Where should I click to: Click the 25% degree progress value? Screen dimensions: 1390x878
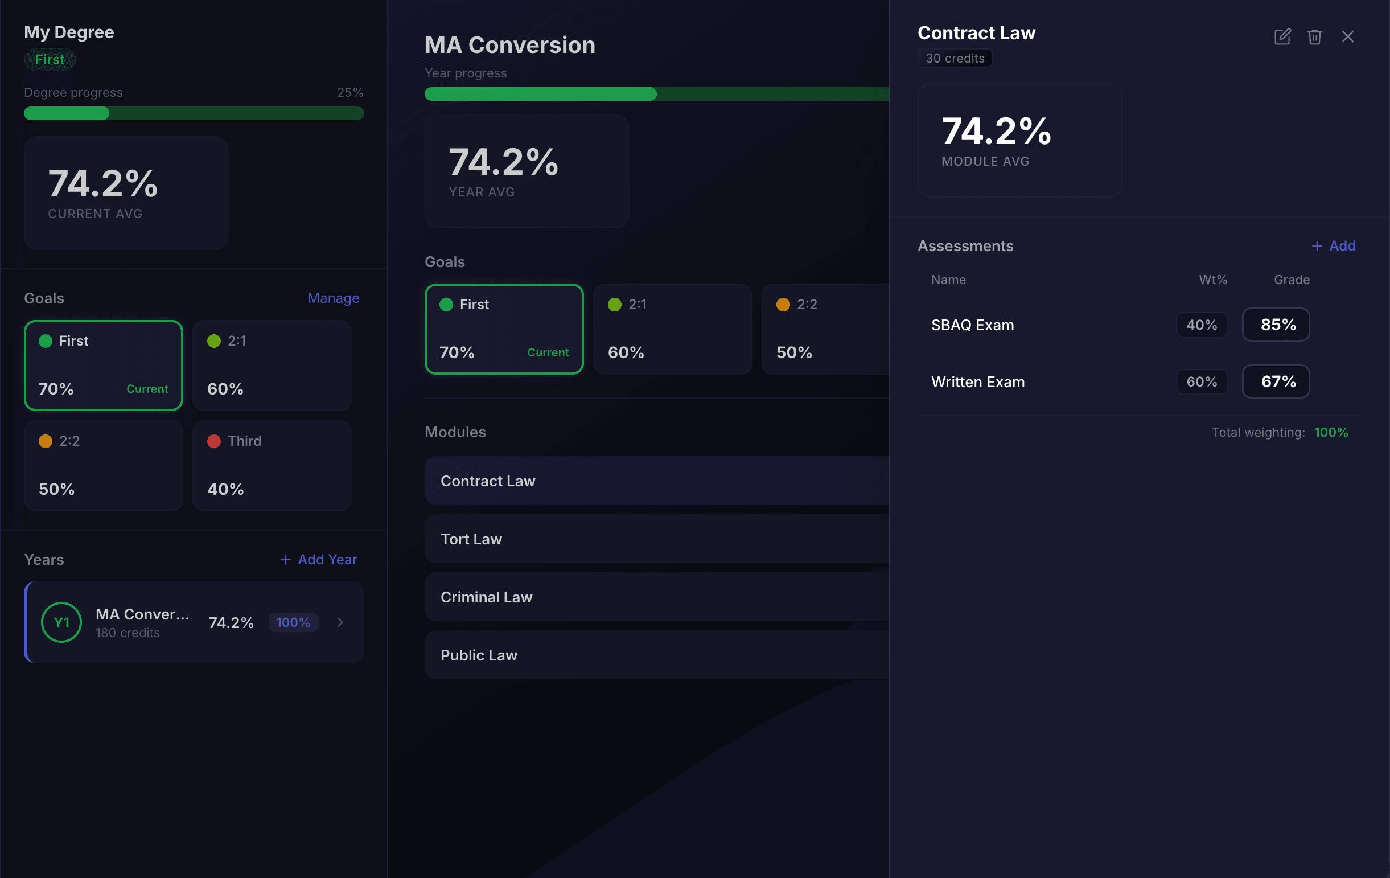click(x=351, y=92)
